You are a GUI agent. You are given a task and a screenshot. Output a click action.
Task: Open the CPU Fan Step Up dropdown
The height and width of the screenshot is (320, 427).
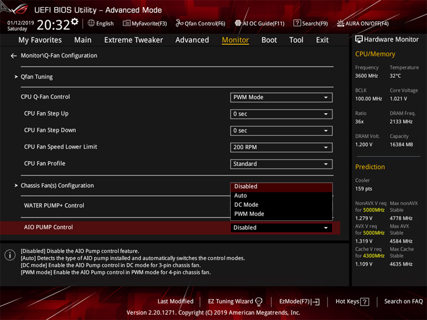click(281, 114)
